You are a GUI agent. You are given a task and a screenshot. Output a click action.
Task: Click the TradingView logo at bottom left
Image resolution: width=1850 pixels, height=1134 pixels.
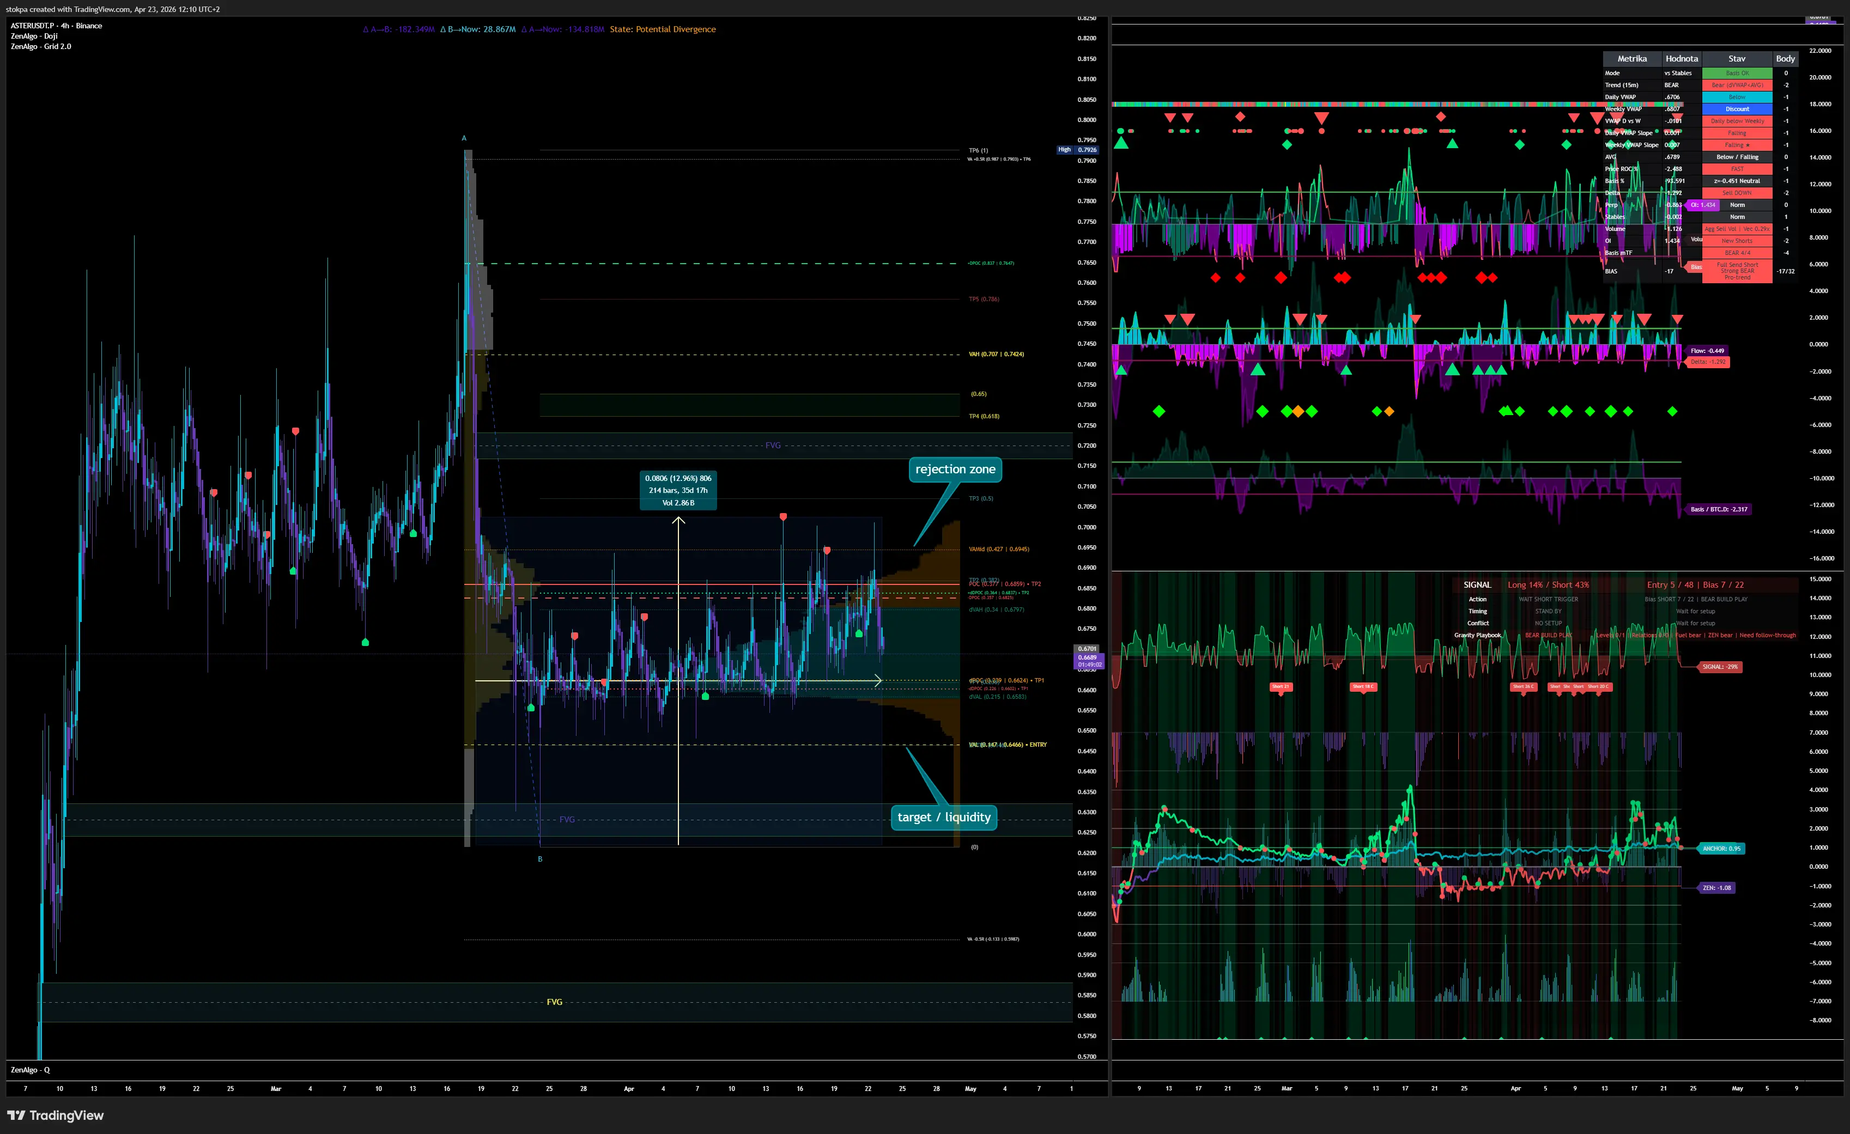click(x=56, y=1115)
